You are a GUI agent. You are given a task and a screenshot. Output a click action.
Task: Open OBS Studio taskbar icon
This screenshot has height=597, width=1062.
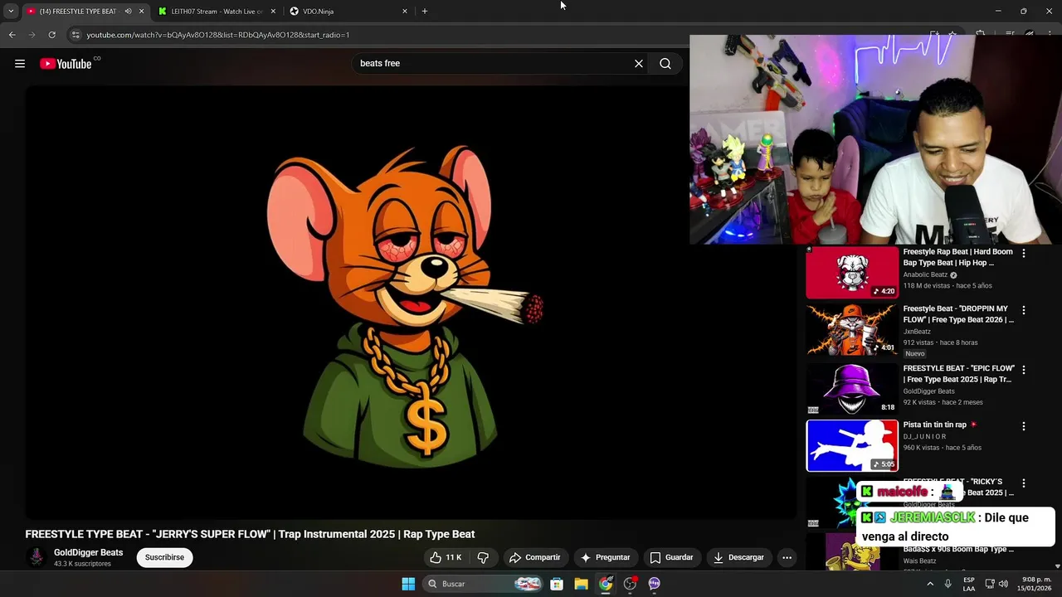tap(630, 584)
